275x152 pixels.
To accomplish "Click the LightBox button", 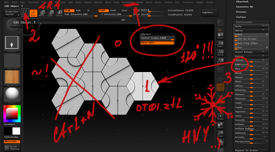I will click(210, 13).
